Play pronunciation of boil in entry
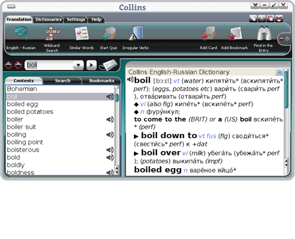 pyautogui.click(x=130, y=80)
